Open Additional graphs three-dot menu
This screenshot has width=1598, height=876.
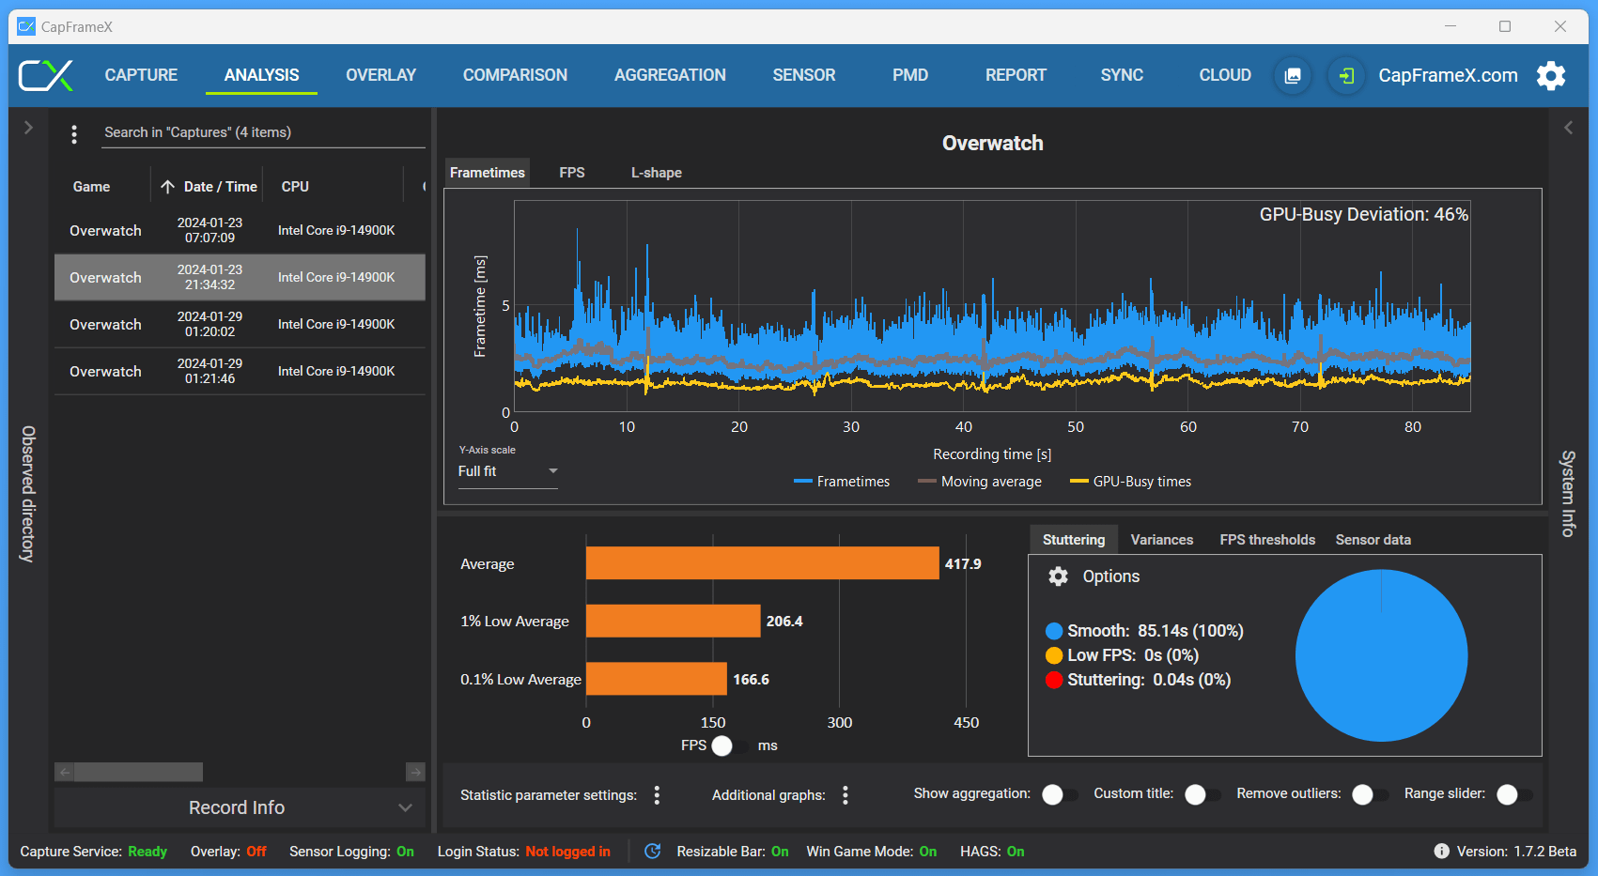[x=846, y=795]
